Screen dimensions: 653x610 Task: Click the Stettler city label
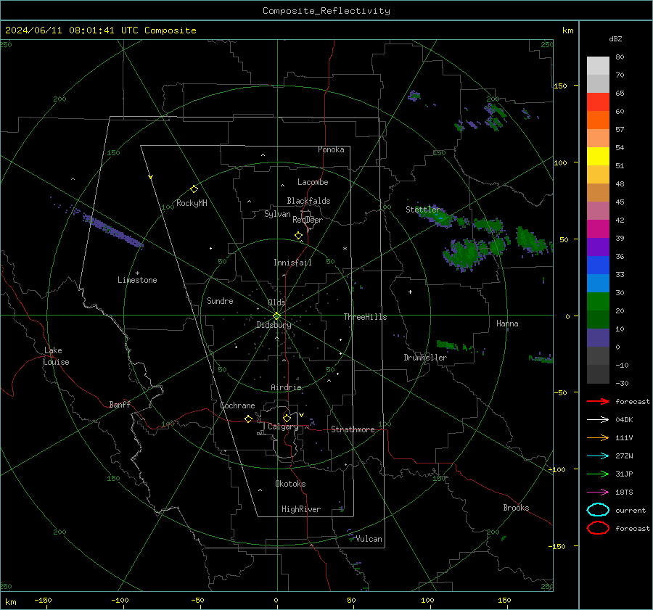(423, 210)
